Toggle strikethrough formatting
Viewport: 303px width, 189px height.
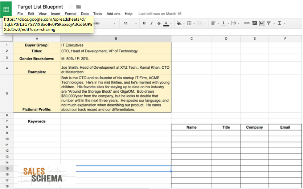[159, 23]
